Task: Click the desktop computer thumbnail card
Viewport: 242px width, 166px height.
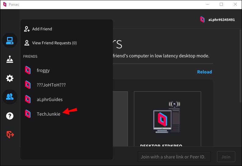Action: 168,119
